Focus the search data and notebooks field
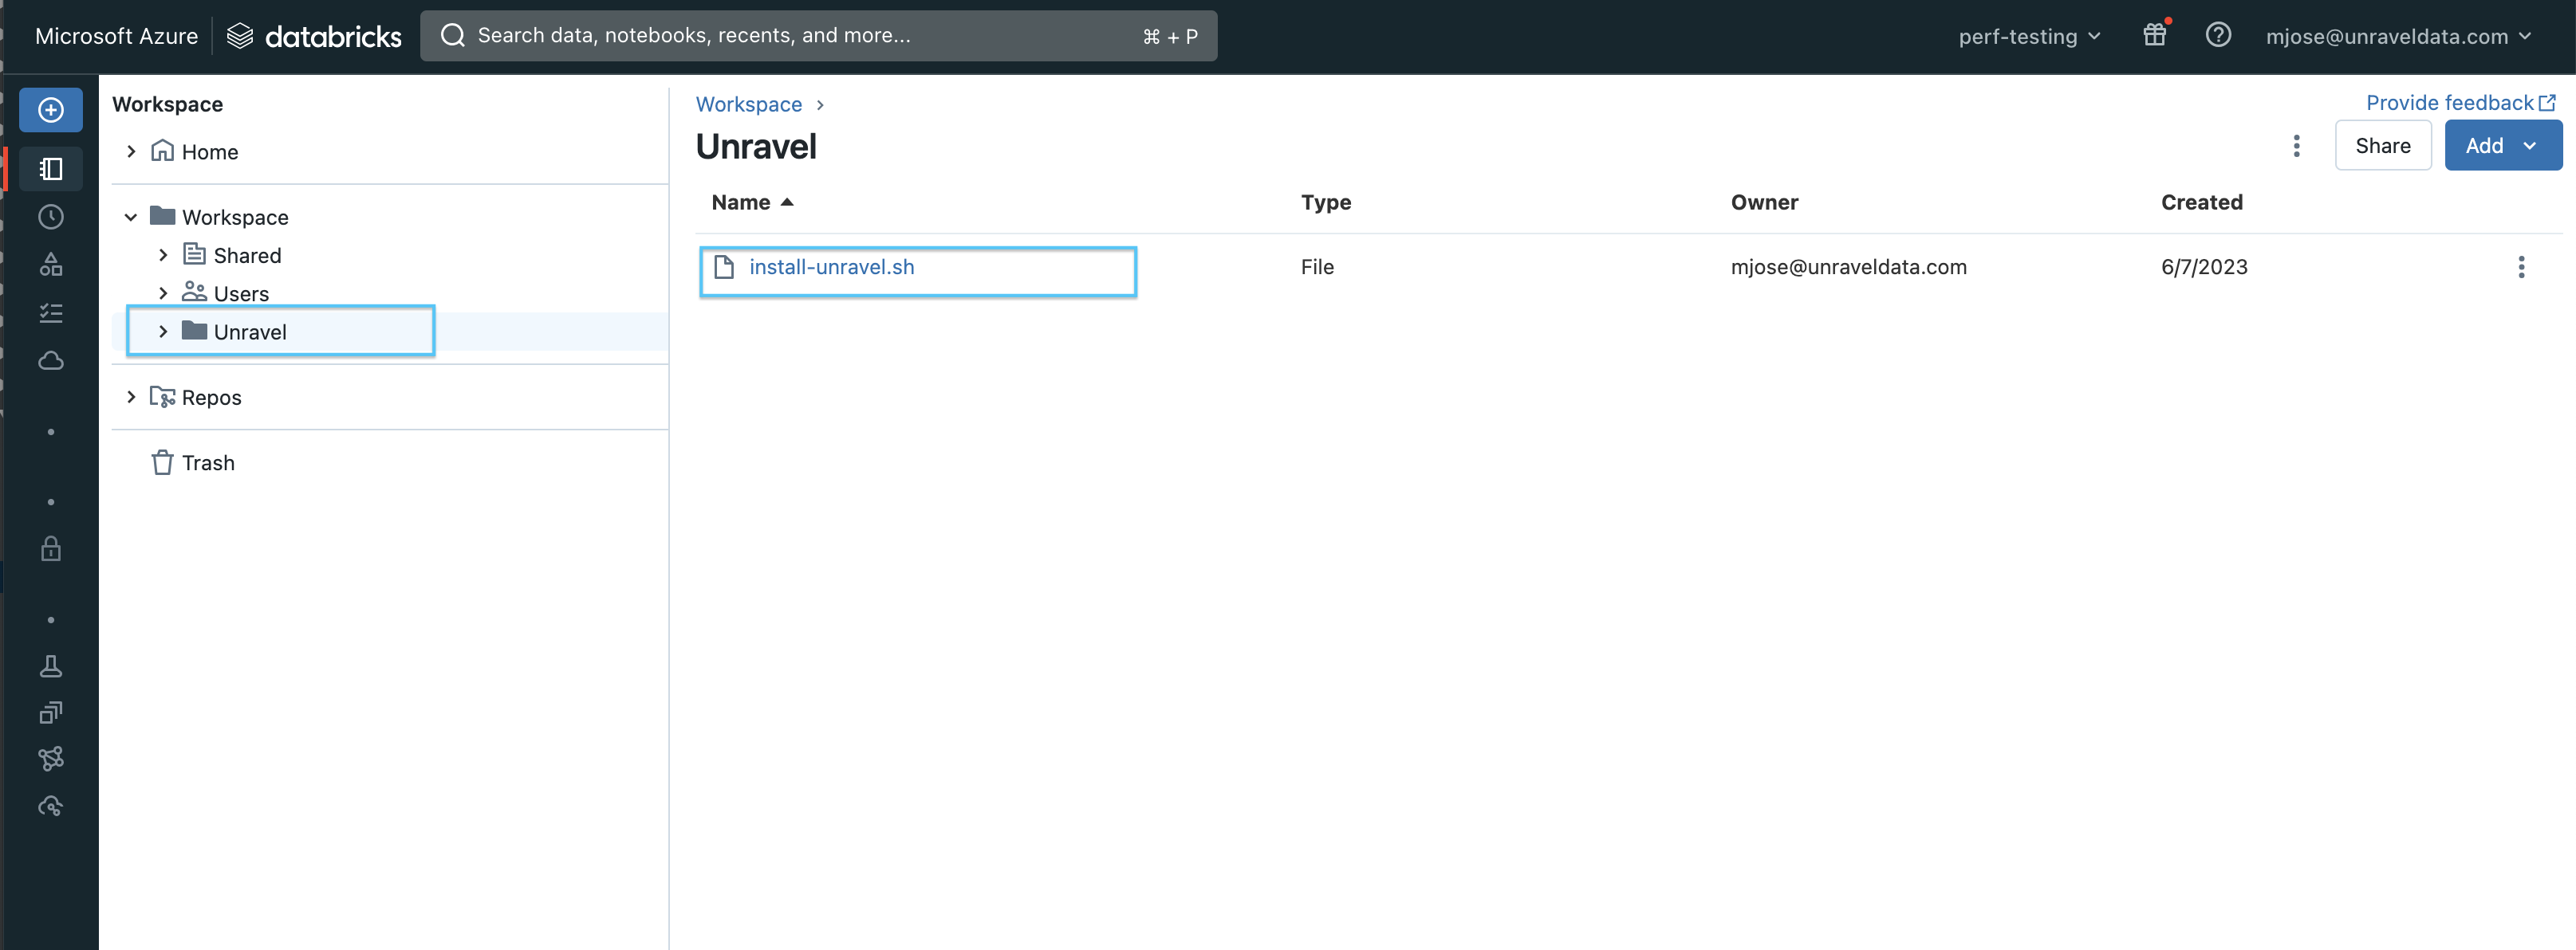This screenshot has width=2576, height=950. [x=818, y=36]
